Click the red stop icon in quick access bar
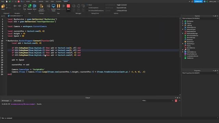The height and width of the screenshot is (123, 219). tap(18, 1)
